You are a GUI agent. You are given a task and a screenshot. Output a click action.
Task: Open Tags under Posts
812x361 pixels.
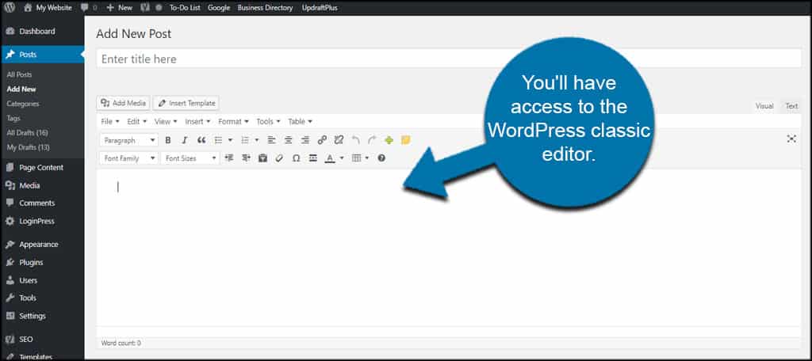(x=13, y=118)
